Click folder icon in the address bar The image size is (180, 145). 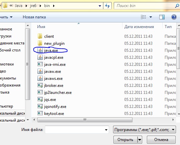[5, 5]
